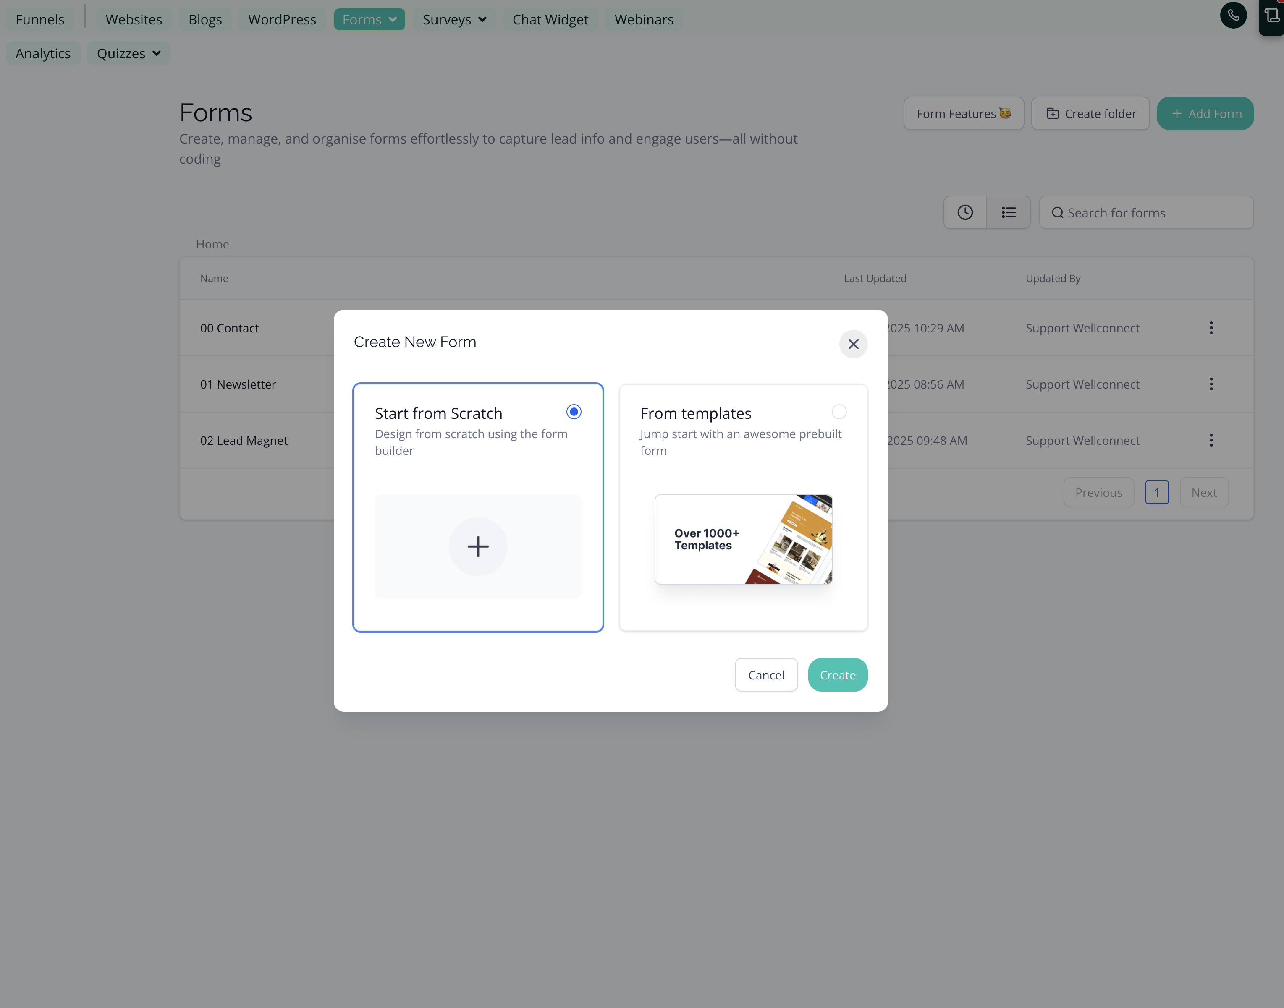The width and height of the screenshot is (1284, 1008).
Task: Click the Over 1000+ Templates thumbnail
Action: click(x=743, y=539)
